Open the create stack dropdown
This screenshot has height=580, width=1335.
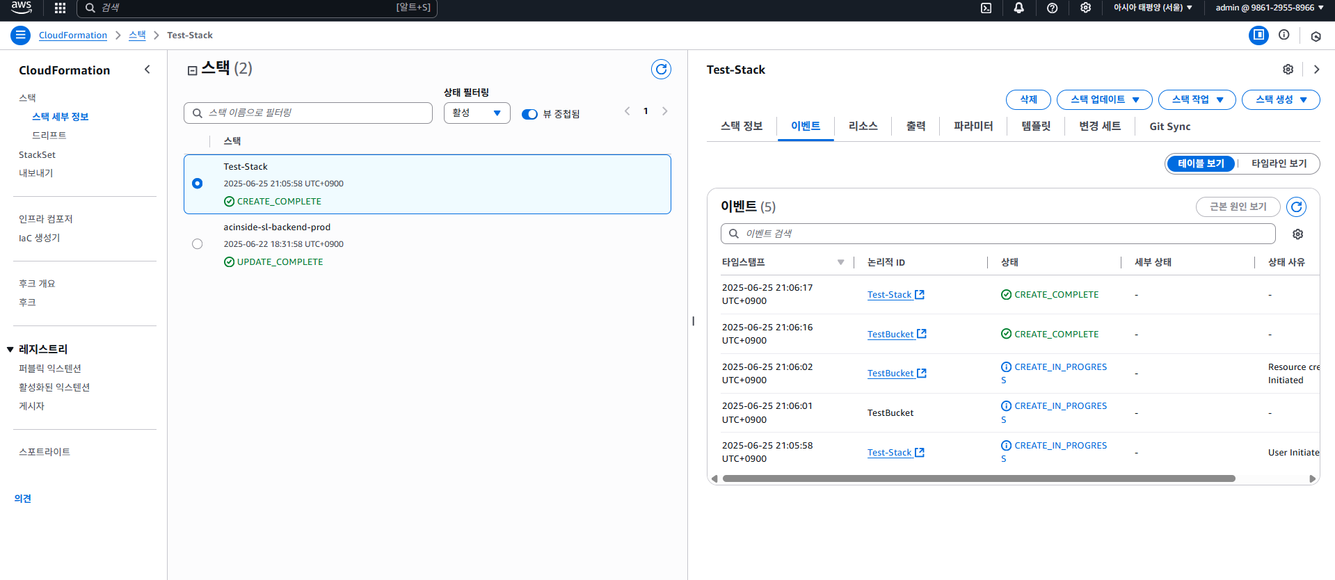click(x=1281, y=99)
